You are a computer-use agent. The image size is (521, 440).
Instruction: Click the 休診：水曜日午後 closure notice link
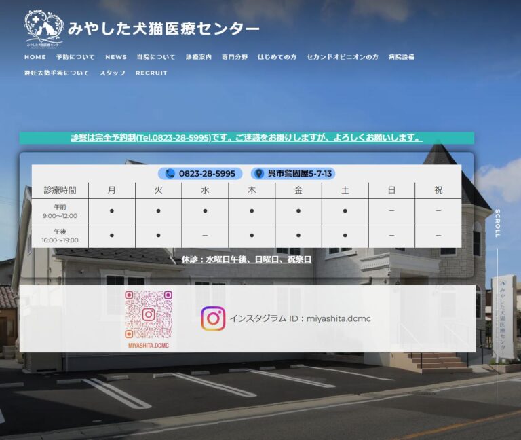pos(246,259)
